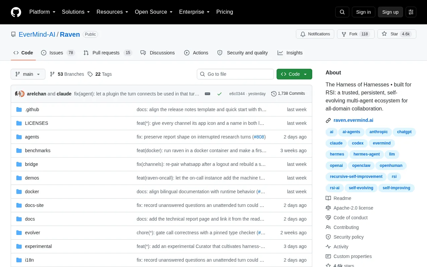Open the Solutions dropdown menu
427x267 pixels.
click(76, 12)
